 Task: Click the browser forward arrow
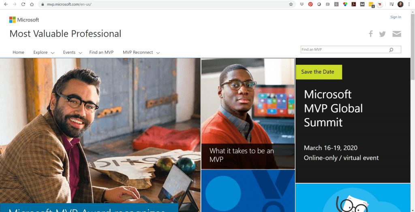(15, 4)
